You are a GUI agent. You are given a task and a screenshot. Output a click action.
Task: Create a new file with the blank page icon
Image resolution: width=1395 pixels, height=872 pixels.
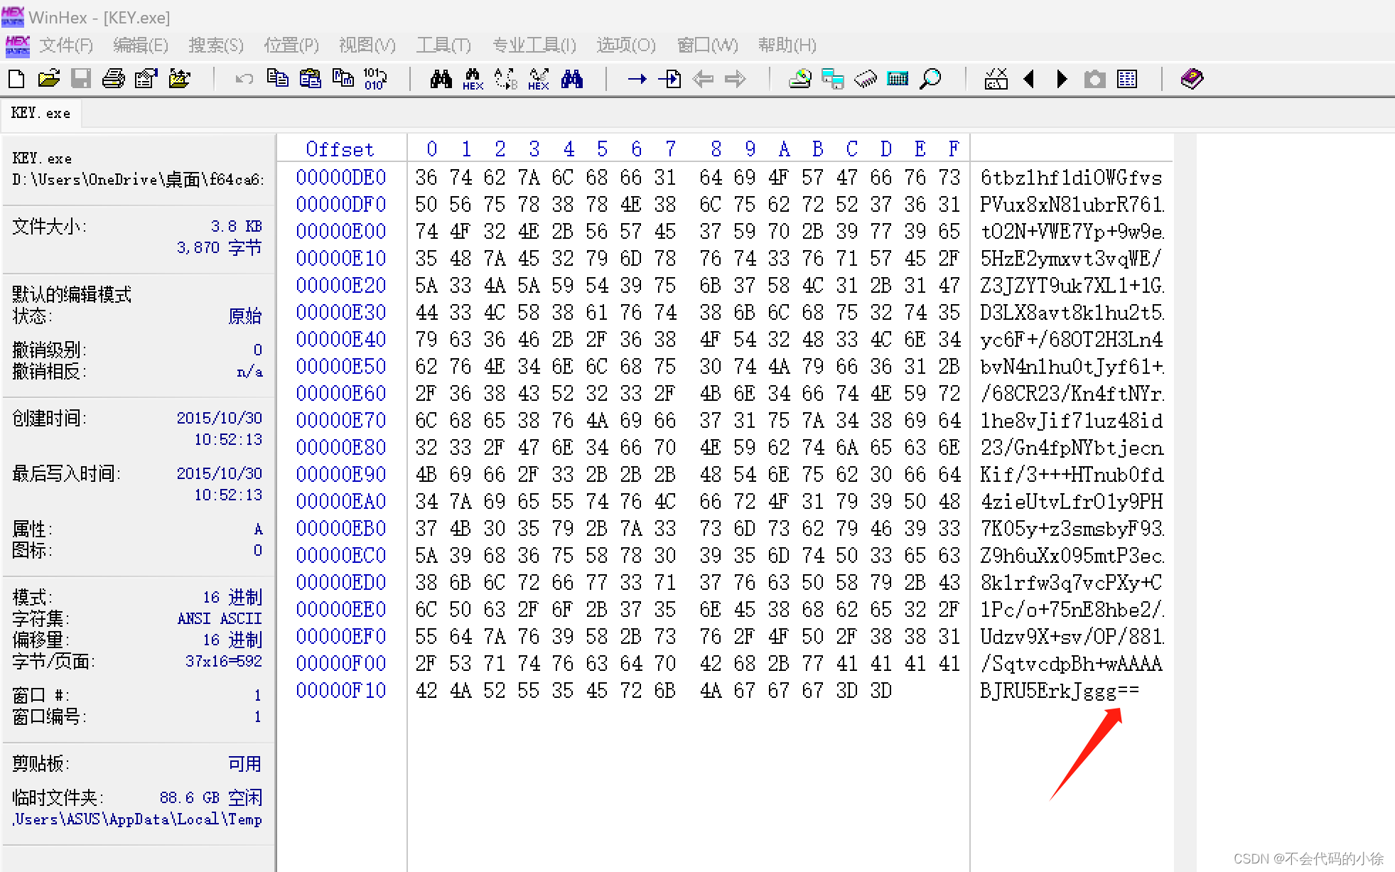tap(16, 79)
